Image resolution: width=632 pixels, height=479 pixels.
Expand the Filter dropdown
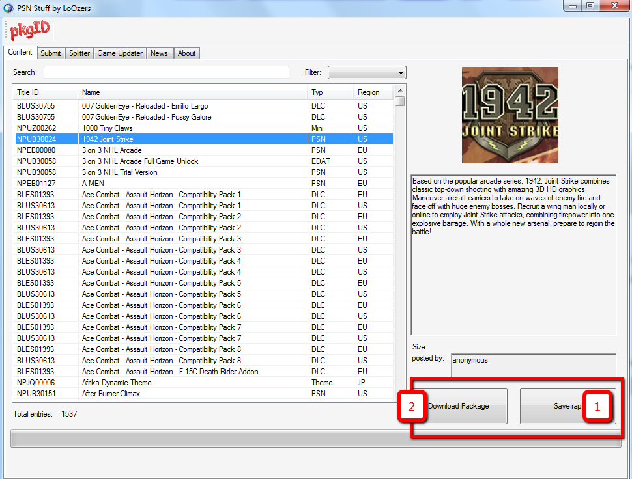pyautogui.click(x=367, y=73)
